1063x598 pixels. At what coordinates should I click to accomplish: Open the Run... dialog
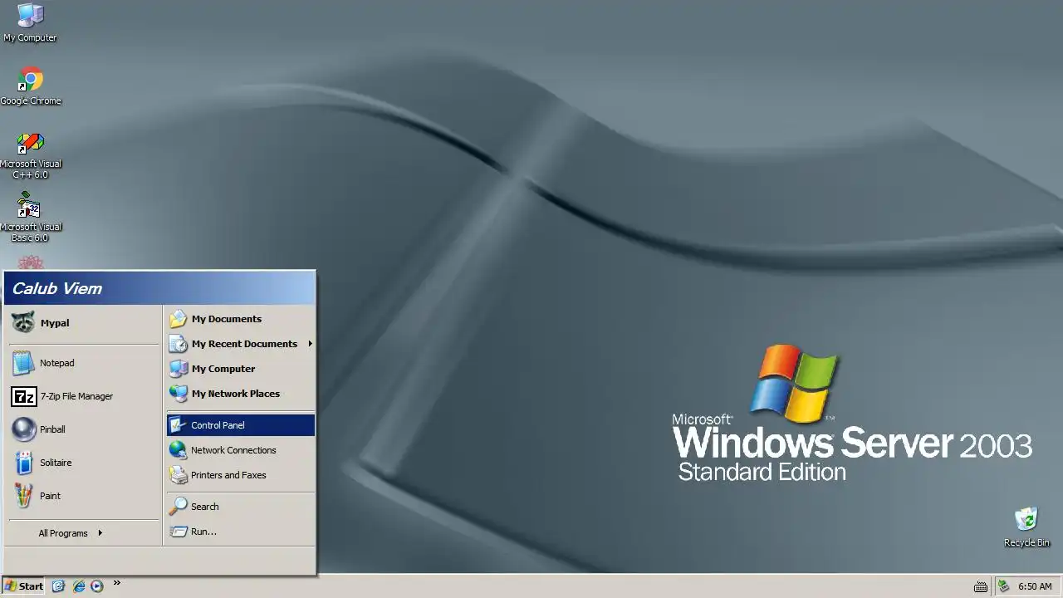[241, 532]
